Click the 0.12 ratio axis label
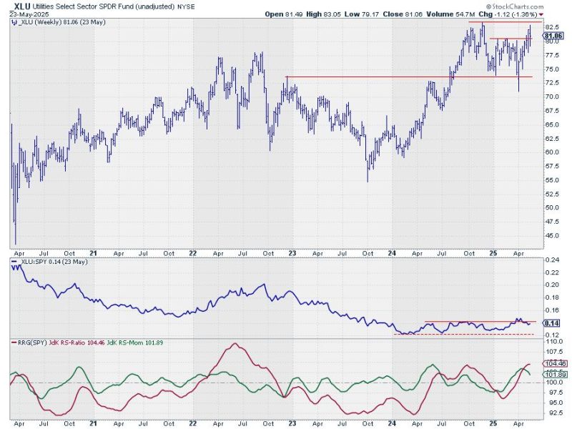The height and width of the screenshot is (429, 572). (x=551, y=335)
